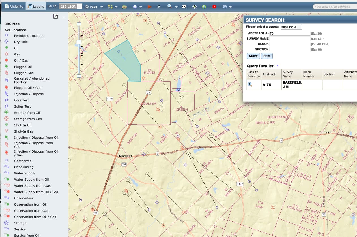Click the Print button in Survey Search

click(267, 56)
